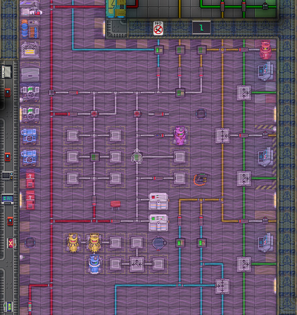Click the blue gas canister below the yellow canisters
This screenshot has width=297, height=315.
(x=94, y=264)
